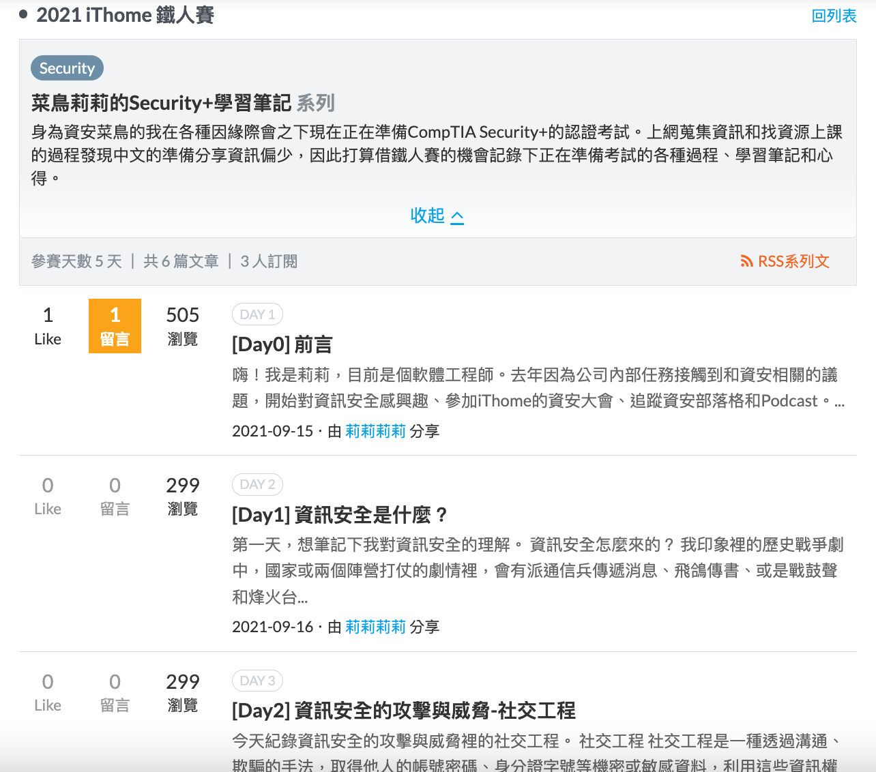Collapse description with the 收起 chevron

click(x=437, y=216)
